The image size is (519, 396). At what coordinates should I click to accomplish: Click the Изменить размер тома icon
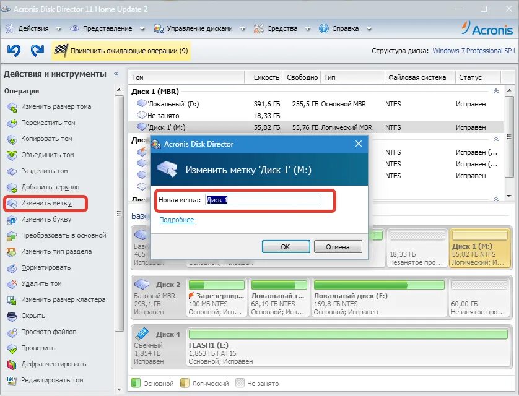point(12,107)
